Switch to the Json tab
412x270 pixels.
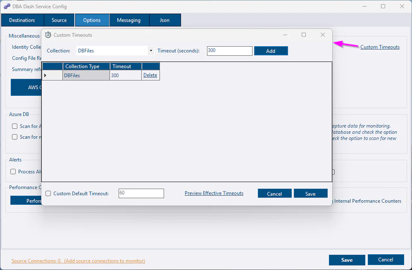pyautogui.click(x=164, y=20)
